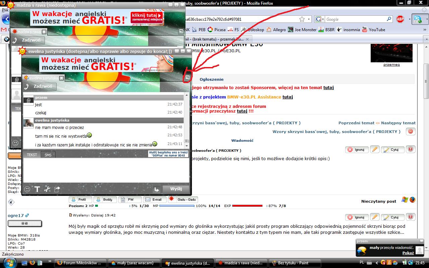Click the edit pencil icon on first post

point(375,149)
